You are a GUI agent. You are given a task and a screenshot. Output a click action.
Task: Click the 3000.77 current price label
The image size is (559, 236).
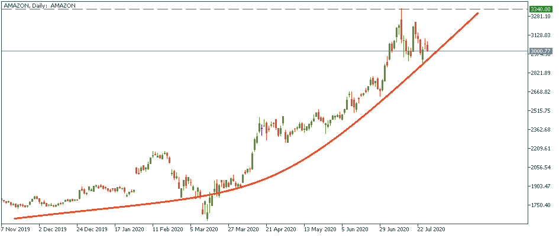click(540, 51)
